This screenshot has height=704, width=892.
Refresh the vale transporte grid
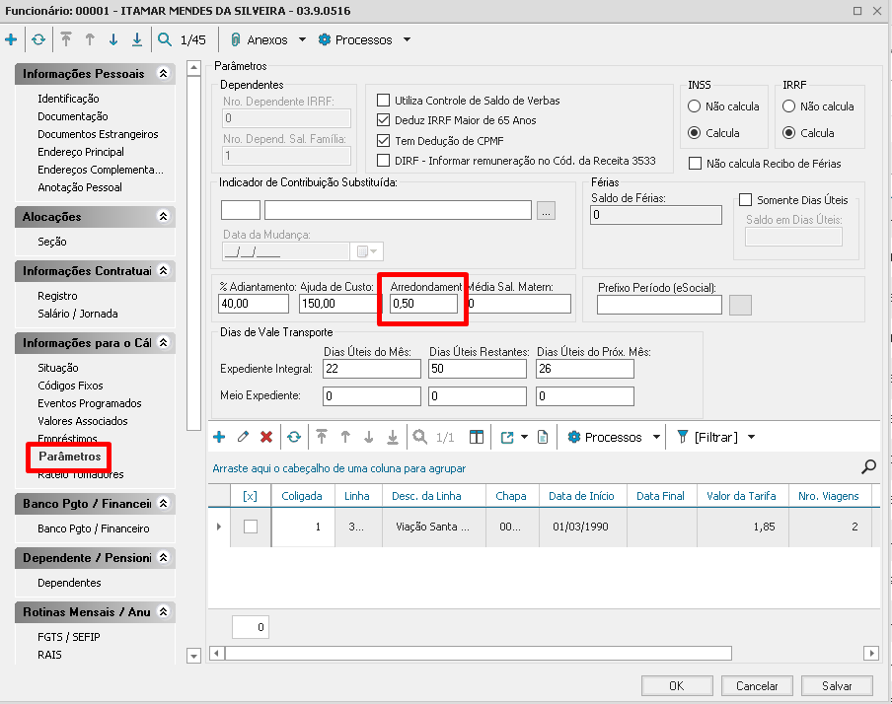click(x=294, y=437)
